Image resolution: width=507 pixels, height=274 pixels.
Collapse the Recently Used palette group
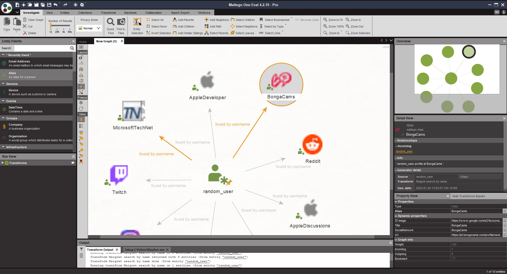pyautogui.click(x=3, y=55)
